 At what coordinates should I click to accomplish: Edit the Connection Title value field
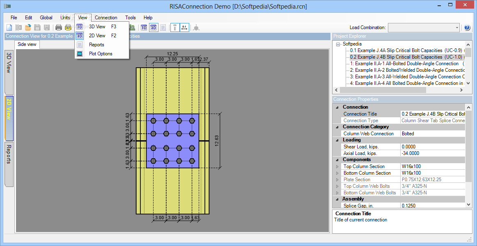(433, 114)
